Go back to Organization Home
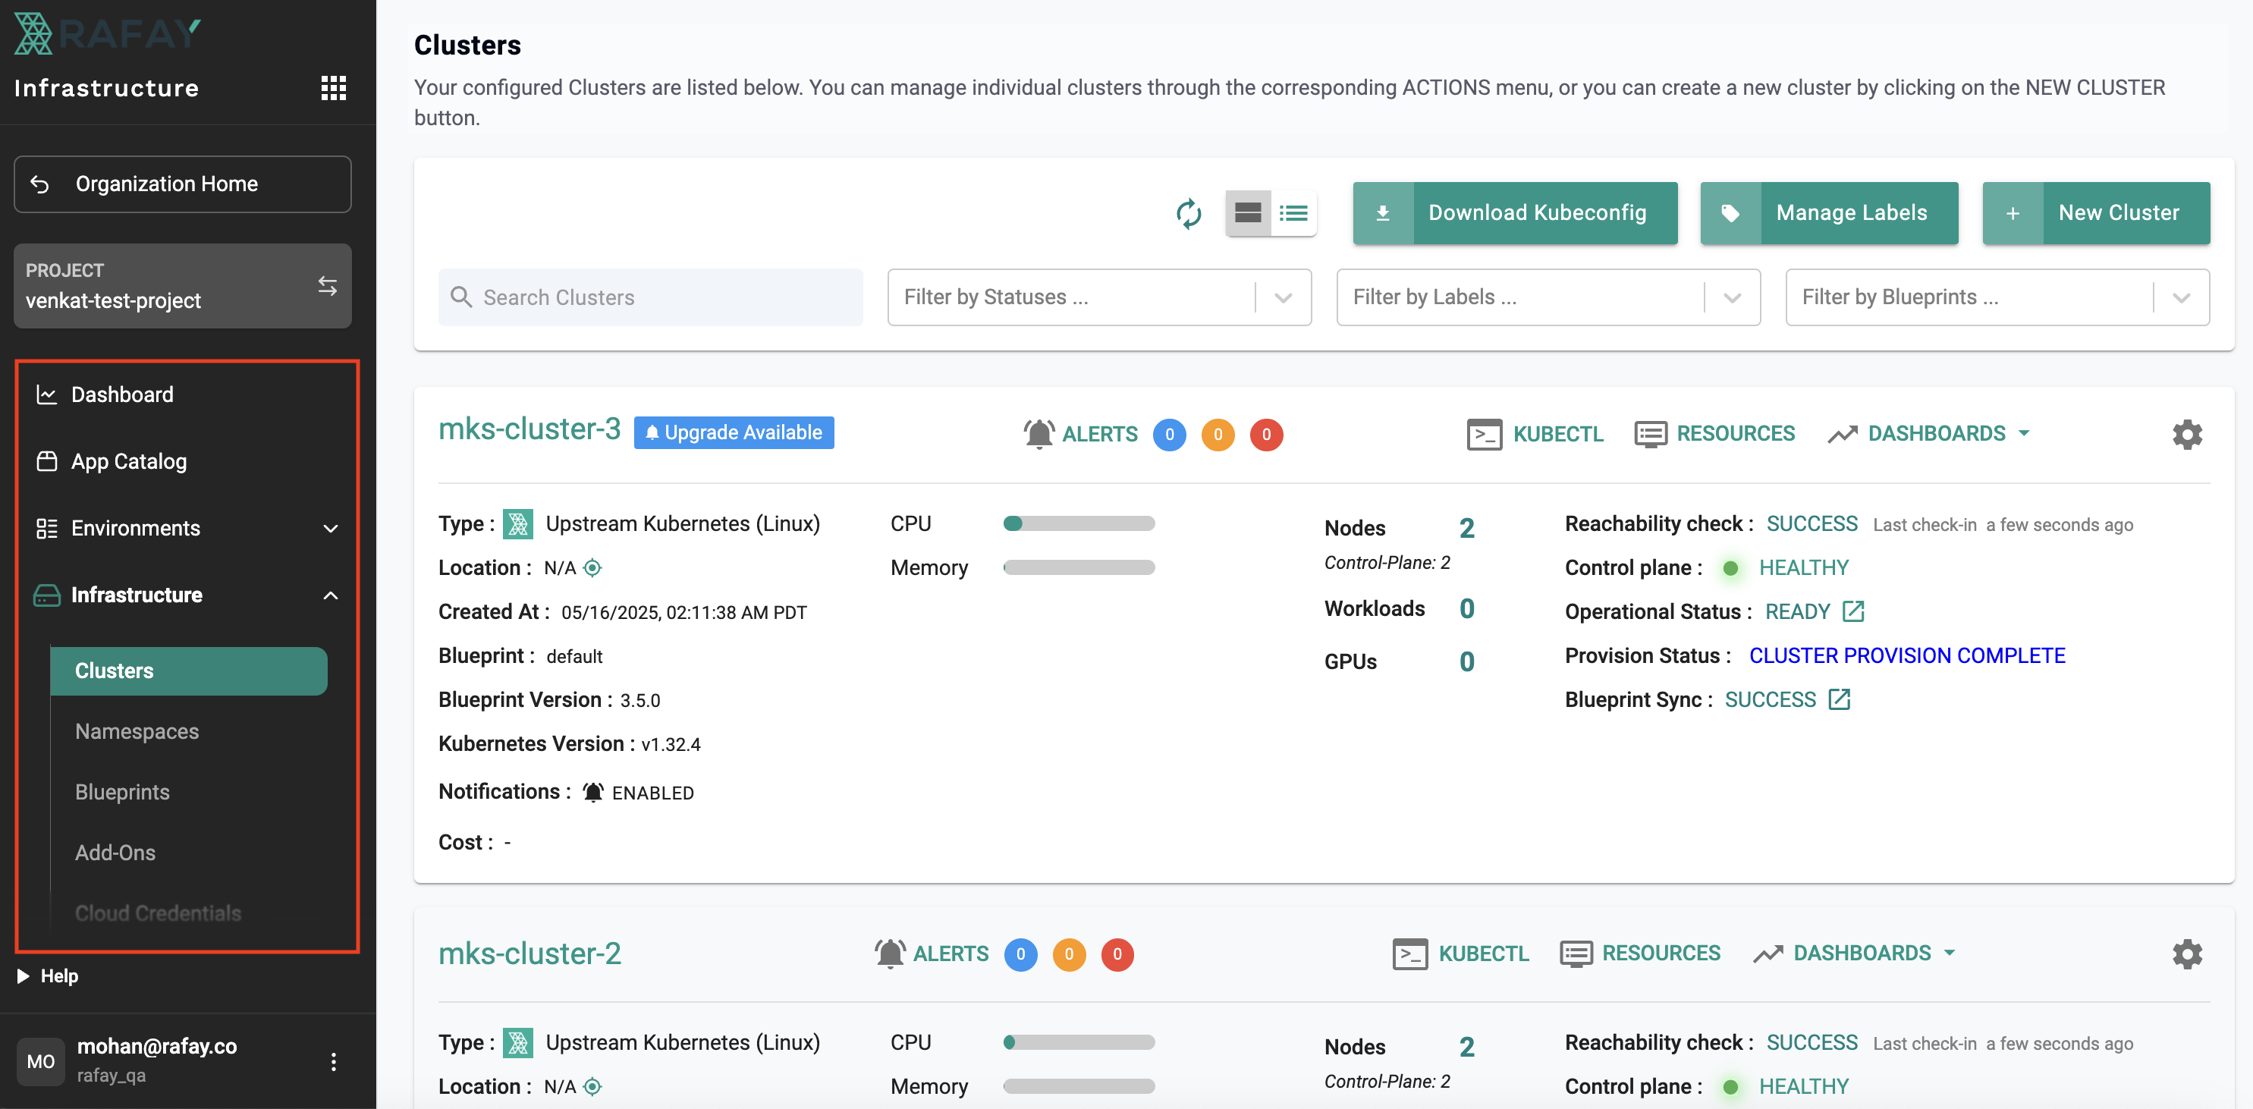2253x1109 pixels. point(183,184)
